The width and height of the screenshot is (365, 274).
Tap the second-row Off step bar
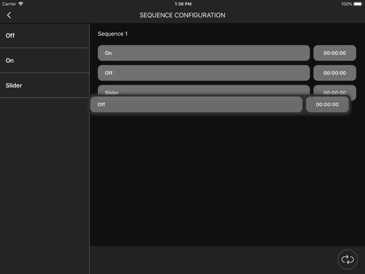pyautogui.click(x=204, y=73)
